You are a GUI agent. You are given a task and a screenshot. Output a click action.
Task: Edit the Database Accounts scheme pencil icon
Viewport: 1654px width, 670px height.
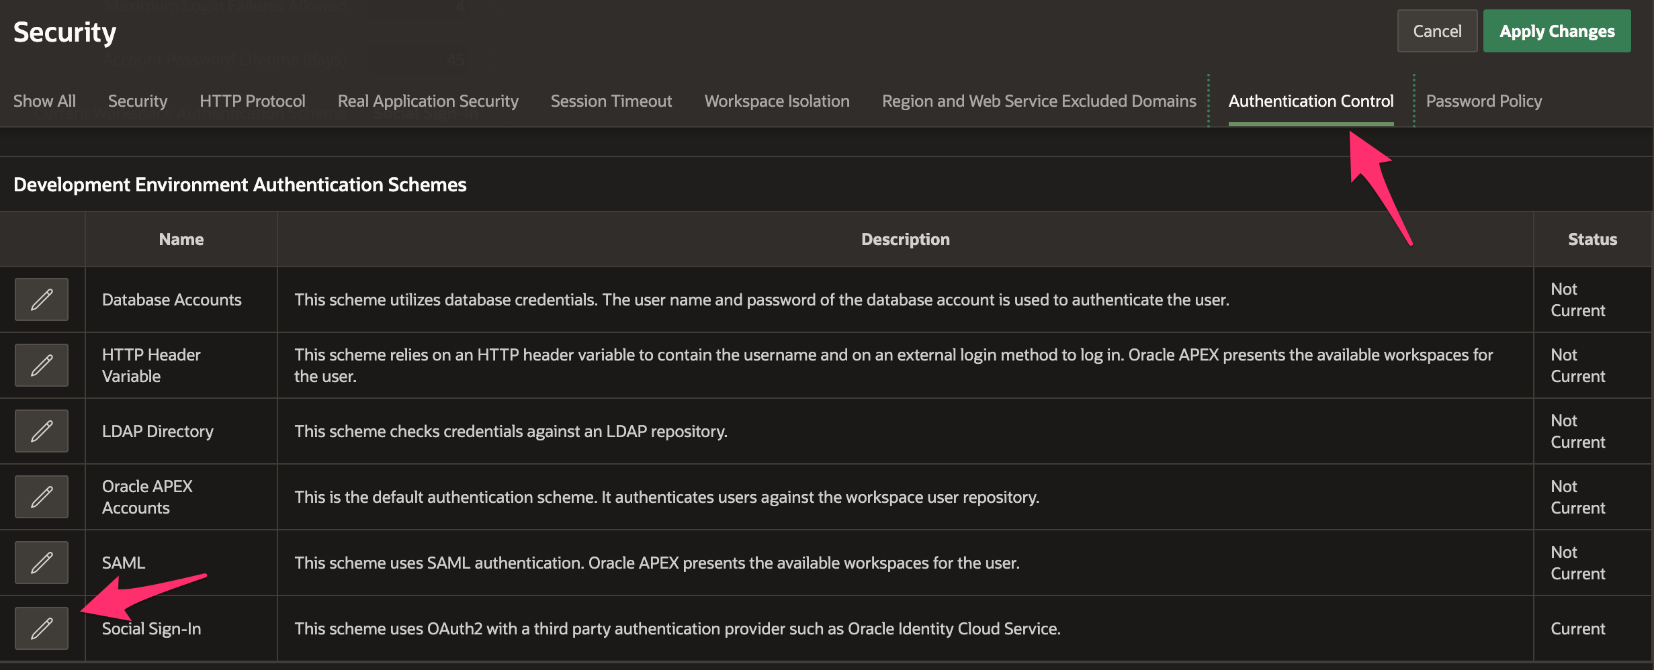42,299
